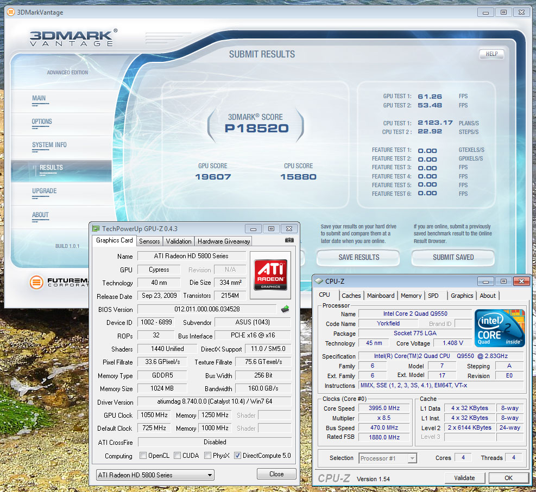Open the SPD tab in CPU-Z
This screenshot has width=536, height=492.
[x=433, y=296]
